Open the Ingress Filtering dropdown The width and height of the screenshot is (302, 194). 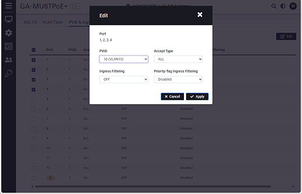coord(123,79)
